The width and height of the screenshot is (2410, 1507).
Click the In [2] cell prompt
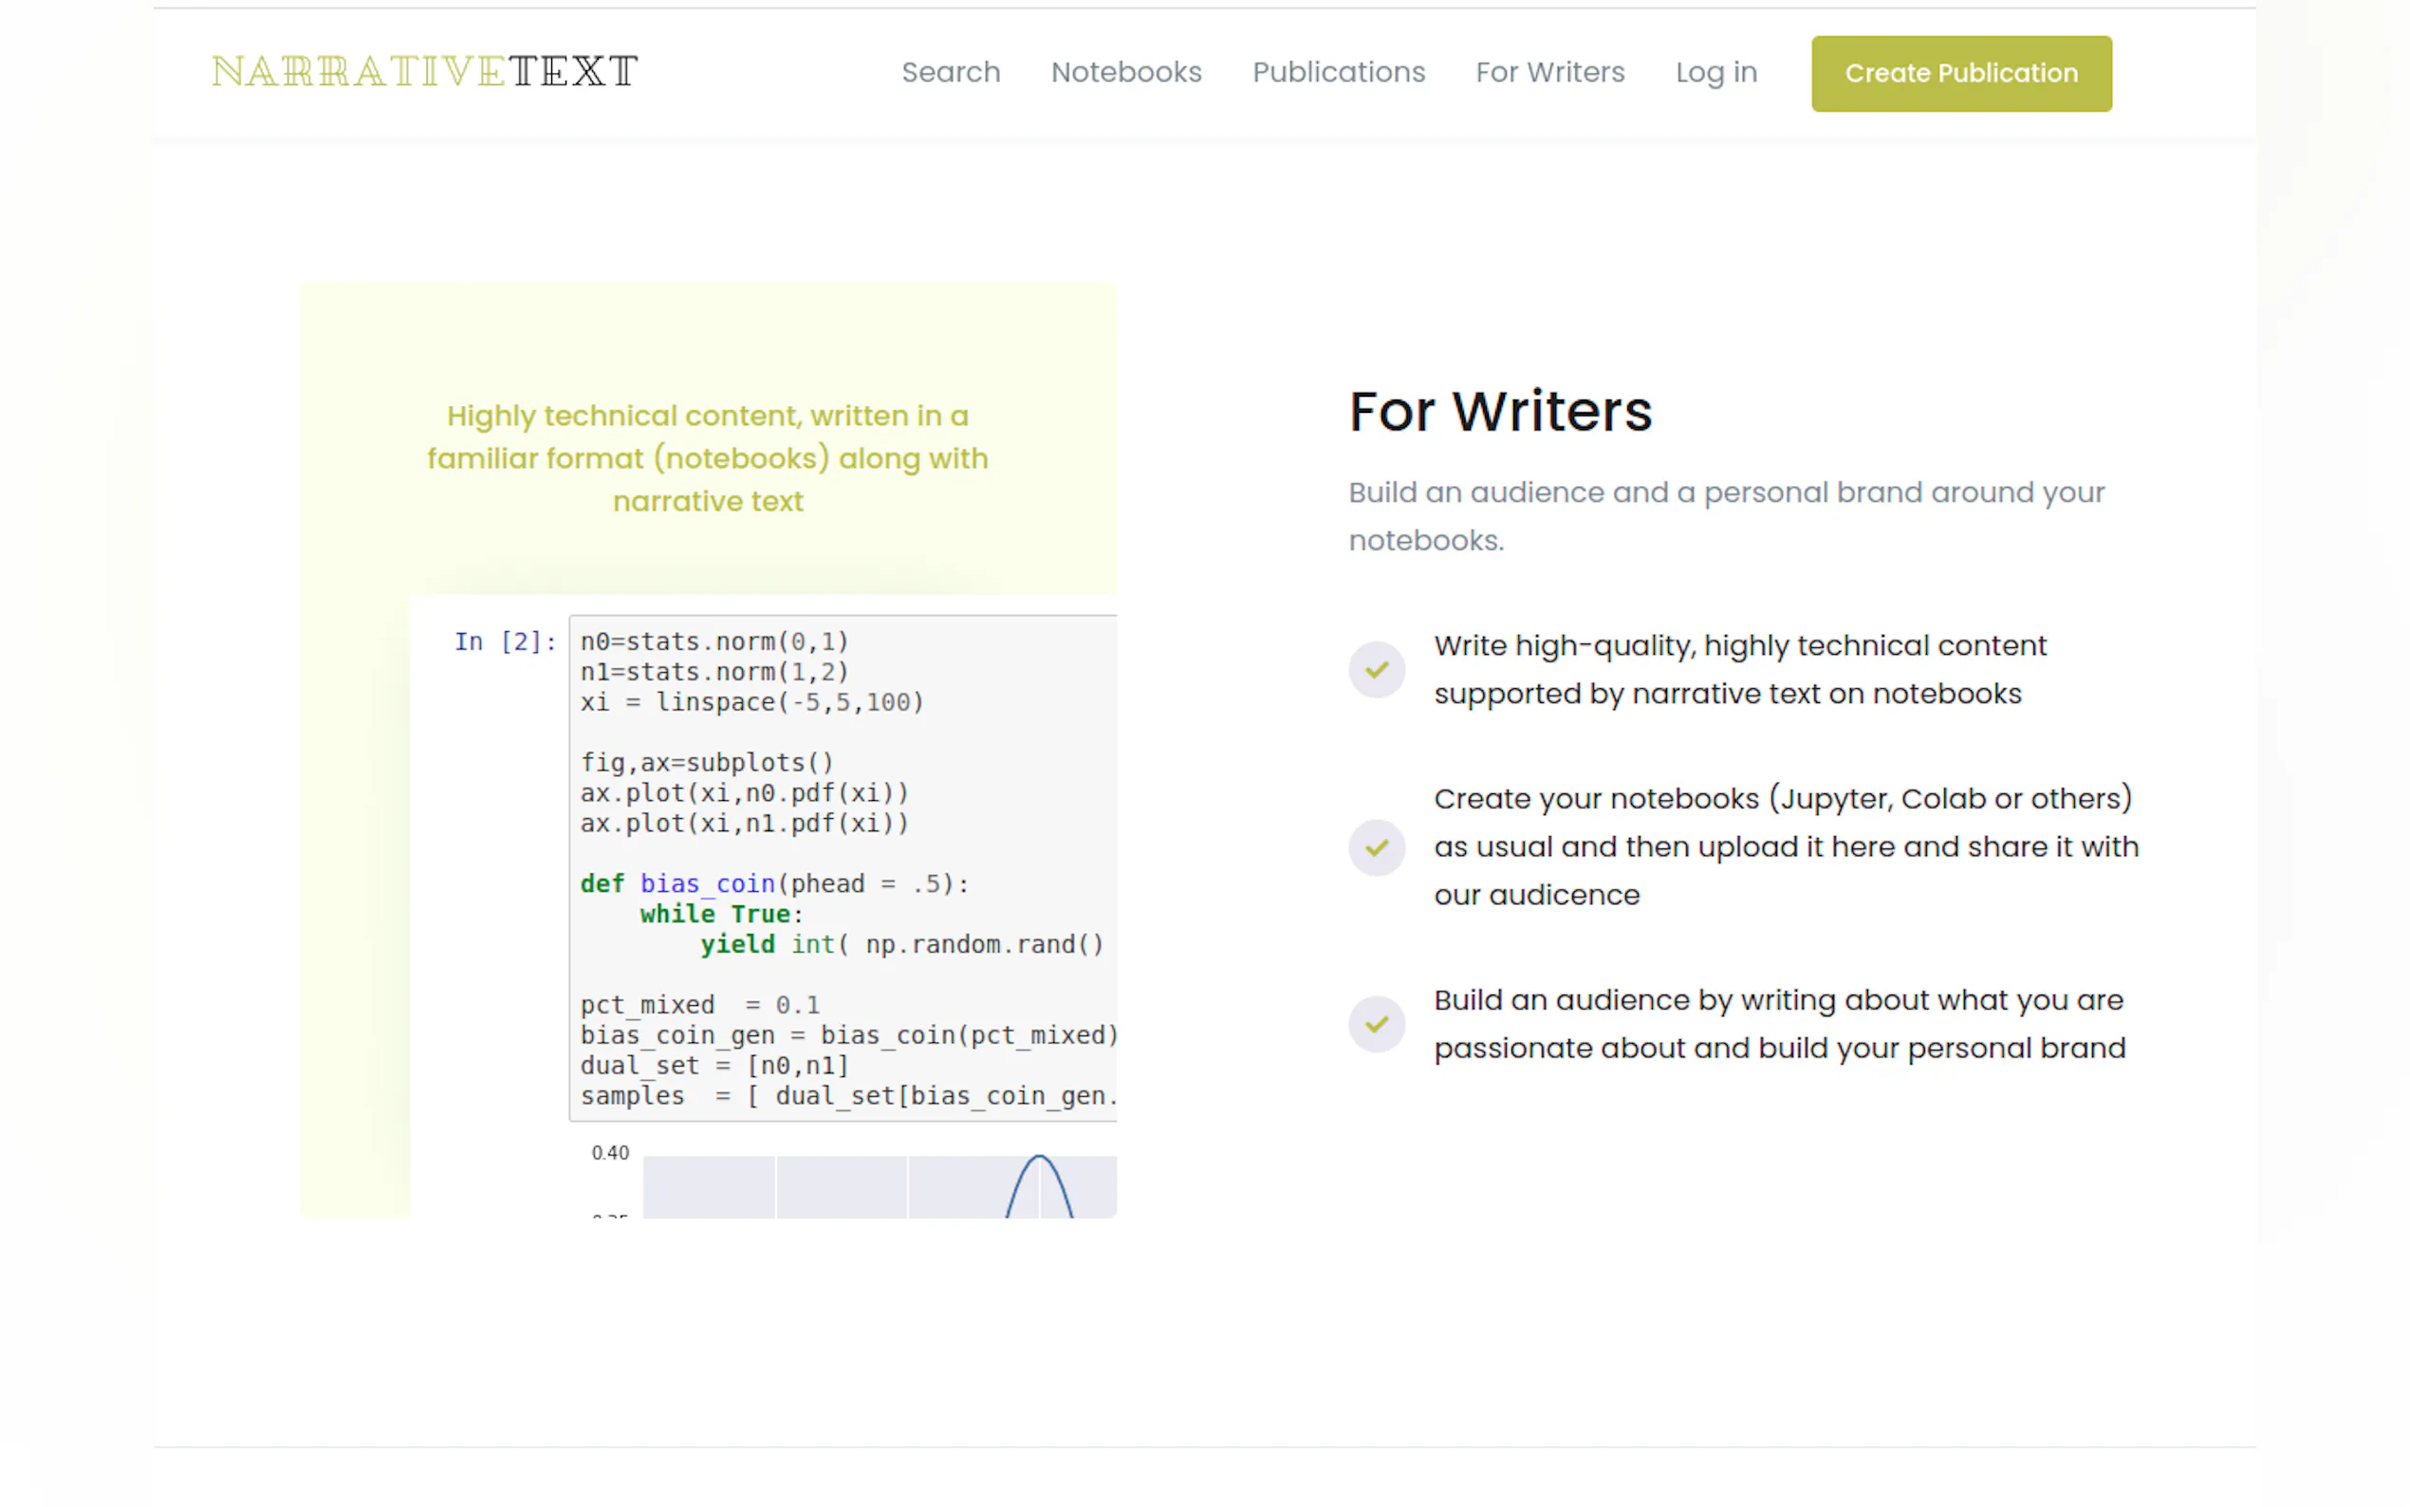coord(504,642)
